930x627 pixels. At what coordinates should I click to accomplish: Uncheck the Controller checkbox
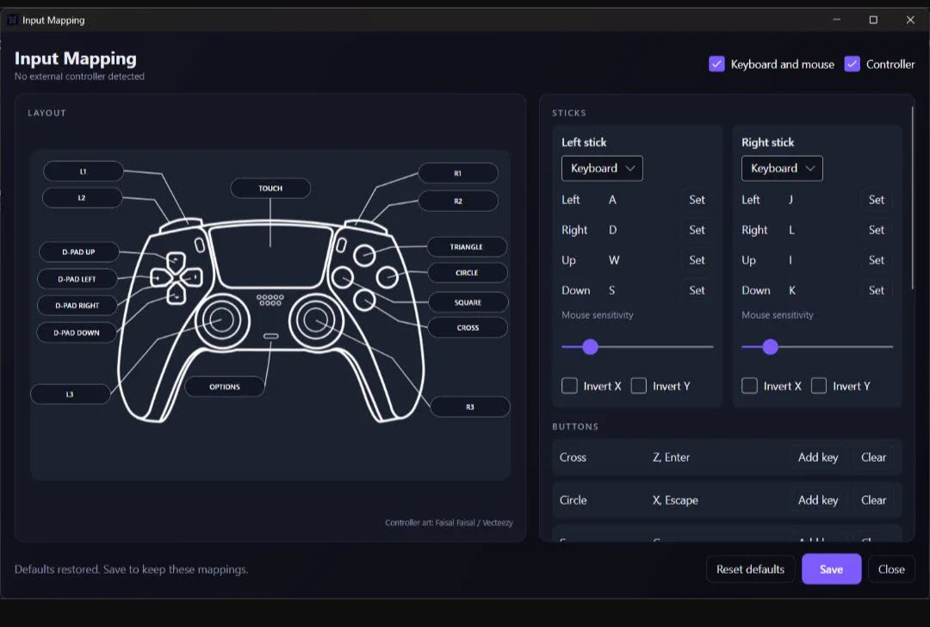852,64
